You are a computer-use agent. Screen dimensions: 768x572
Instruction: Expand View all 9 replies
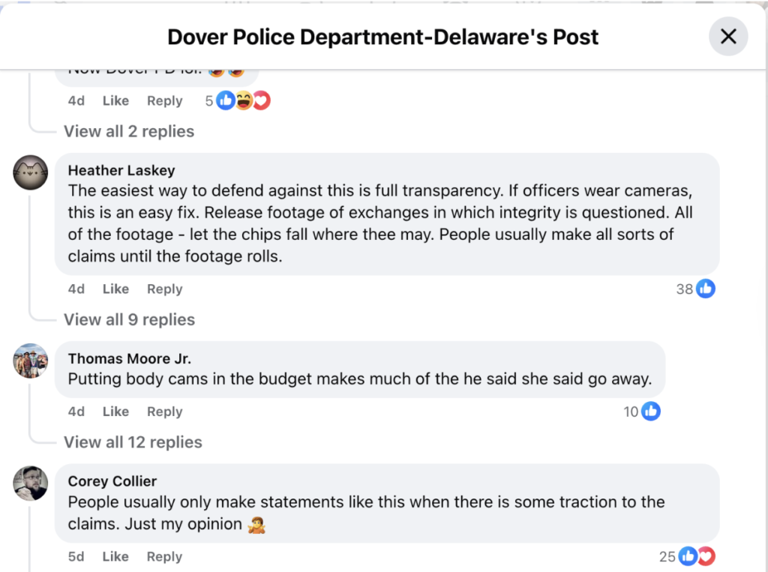129,320
